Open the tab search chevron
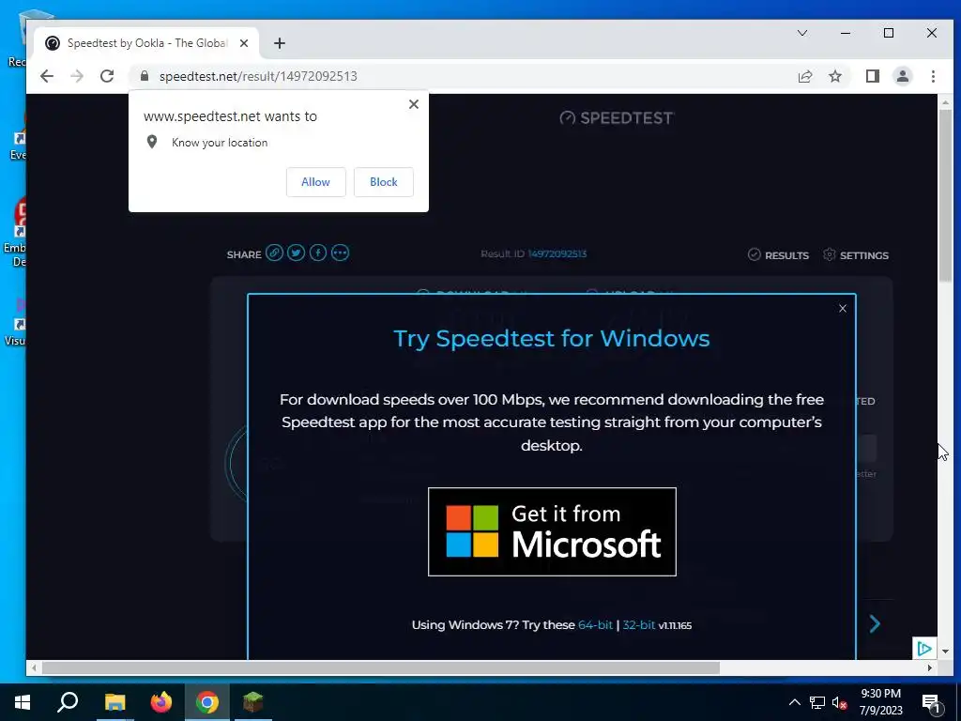This screenshot has width=961, height=721. click(801, 33)
